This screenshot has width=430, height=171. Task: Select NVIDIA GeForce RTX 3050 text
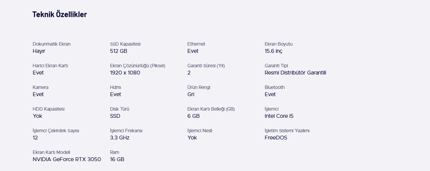[67, 159]
